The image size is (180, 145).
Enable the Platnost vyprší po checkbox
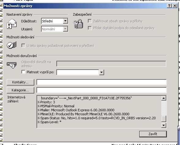pos(23,72)
